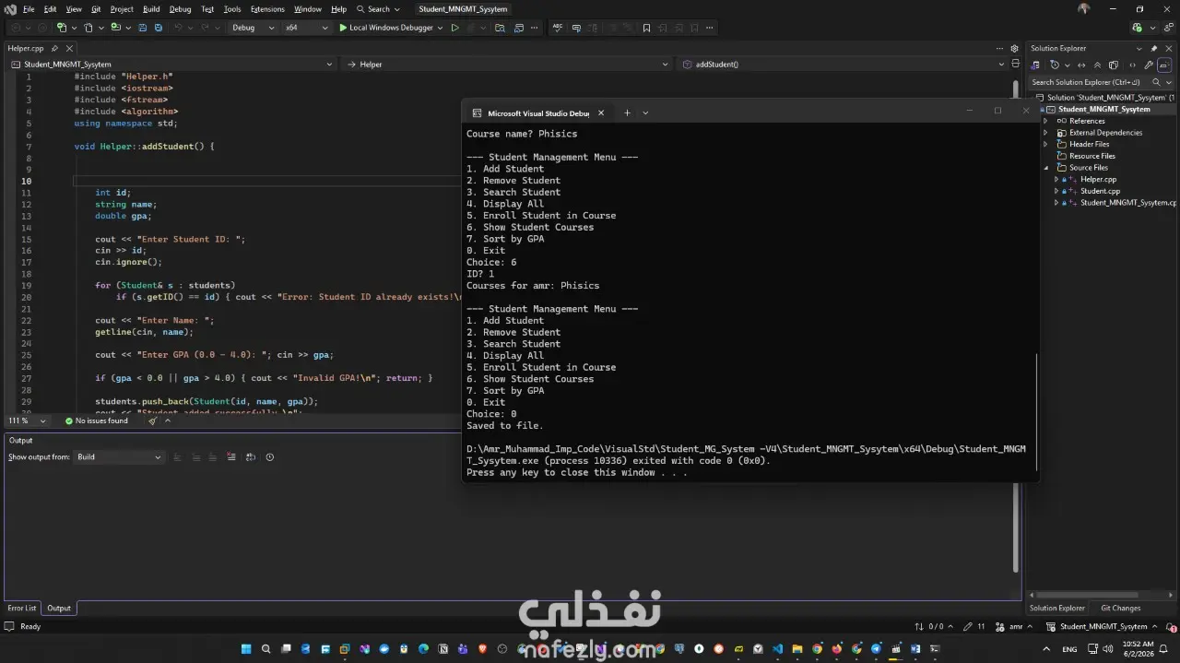Open the addStudent() member dropdown
This screenshot has width=1180, height=663.
844,65
